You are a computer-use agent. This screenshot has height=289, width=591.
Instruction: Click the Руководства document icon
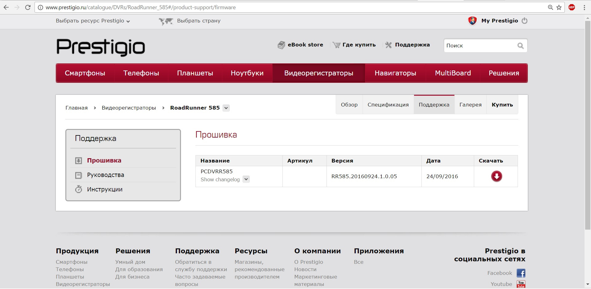[79, 175]
